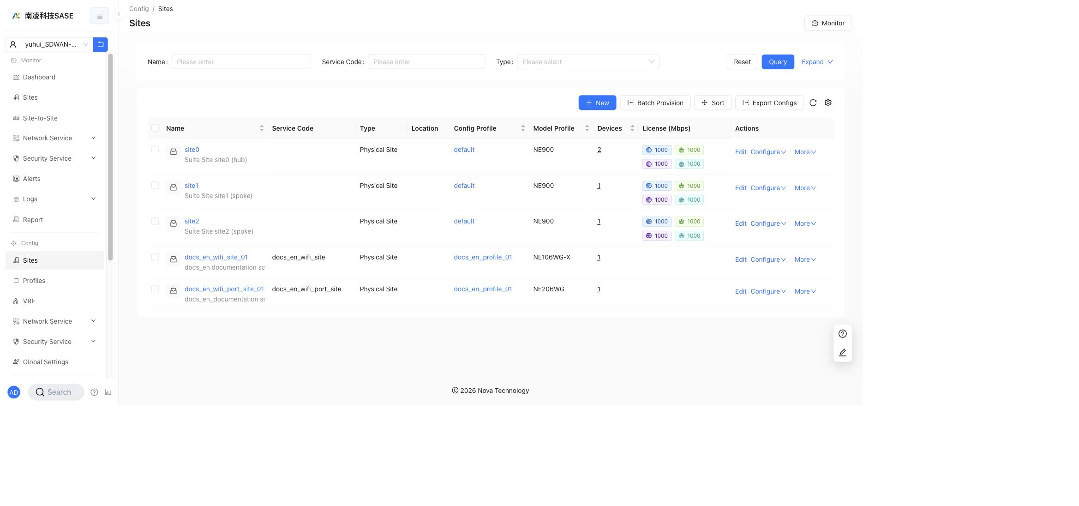This screenshot has height=506, width=1079.
Task: Open the docs_en_wifi_port_site_01 site link
Action: [224, 289]
